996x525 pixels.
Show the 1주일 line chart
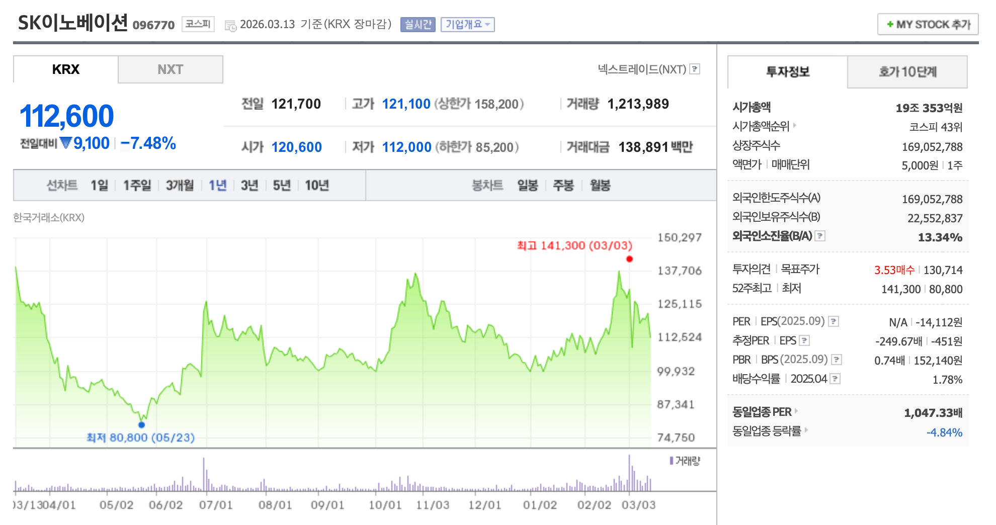137,186
